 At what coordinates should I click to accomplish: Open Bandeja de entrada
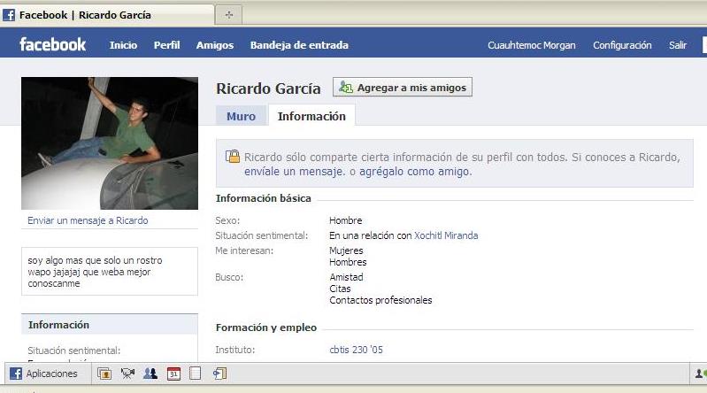click(299, 45)
